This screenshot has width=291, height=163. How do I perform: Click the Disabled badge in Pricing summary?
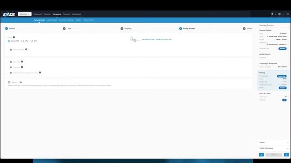point(282,88)
